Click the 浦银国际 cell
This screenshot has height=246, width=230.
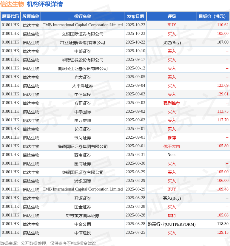83,181
